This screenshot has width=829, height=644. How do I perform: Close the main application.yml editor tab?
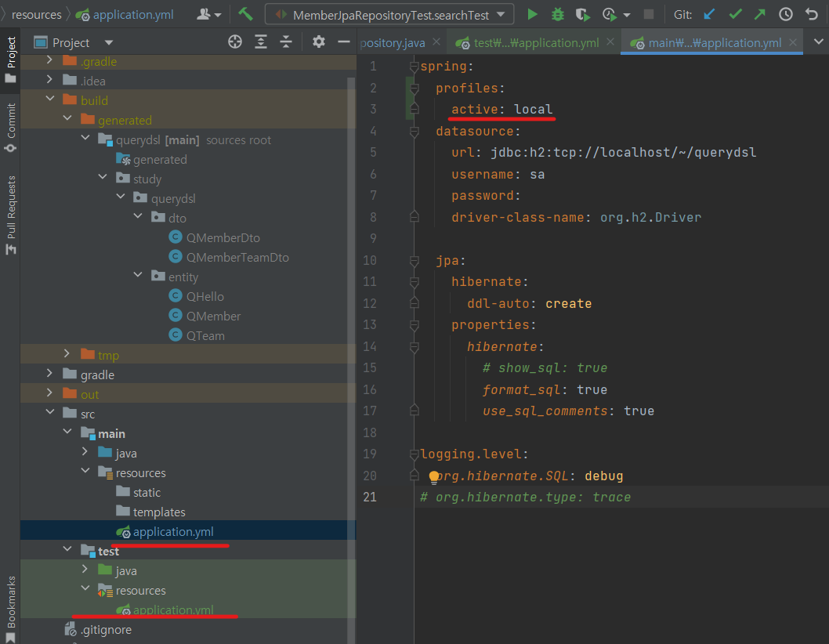click(793, 43)
